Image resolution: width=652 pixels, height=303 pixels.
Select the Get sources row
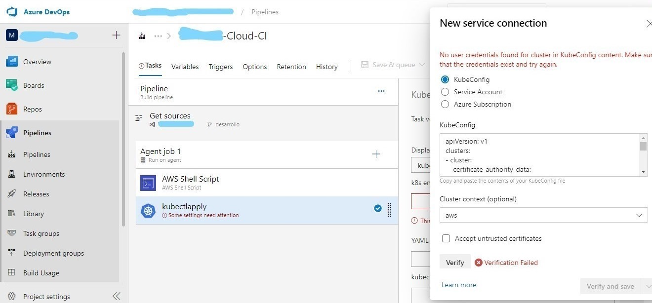pyautogui.click(x=263, y=119)
